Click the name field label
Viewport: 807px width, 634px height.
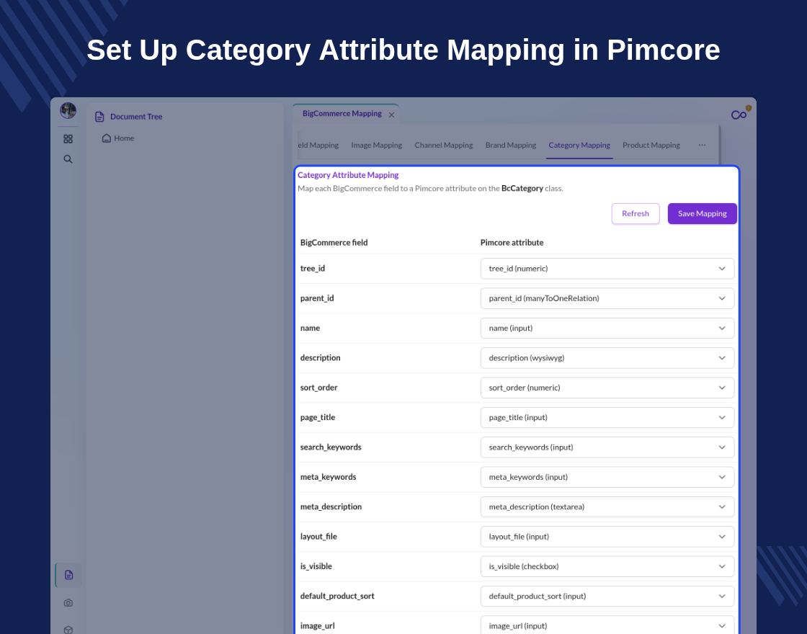[310, 329]
